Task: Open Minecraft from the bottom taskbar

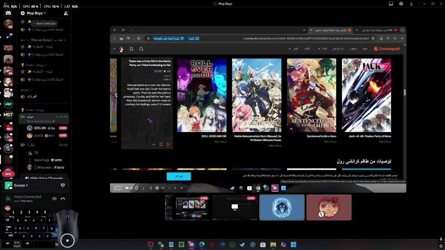Action: click(x=181, y=244)
